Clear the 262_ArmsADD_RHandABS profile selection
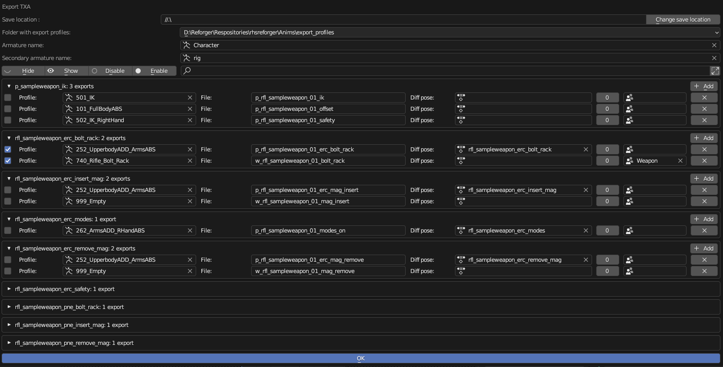Image resolution: width=723 pixels, height=367 pixels. (x=190, y=230)
